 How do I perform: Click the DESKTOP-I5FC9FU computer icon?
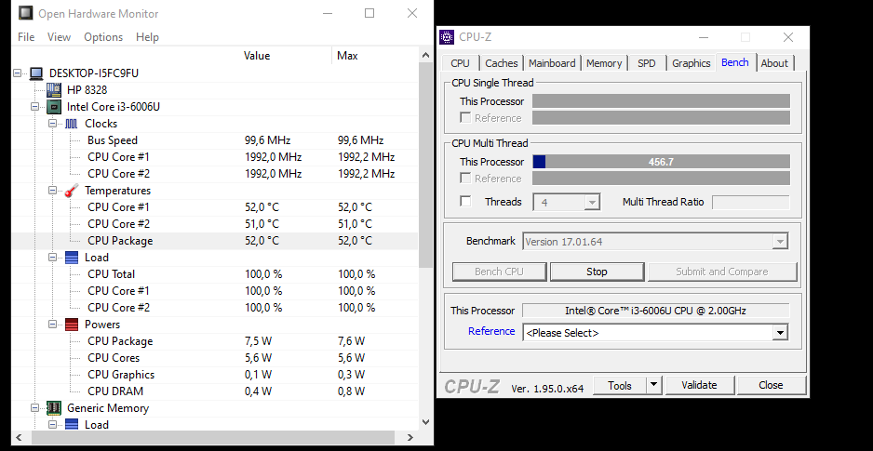pos(36,73)
